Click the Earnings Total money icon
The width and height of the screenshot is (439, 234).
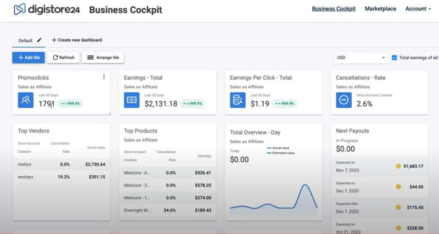[132, 100]
